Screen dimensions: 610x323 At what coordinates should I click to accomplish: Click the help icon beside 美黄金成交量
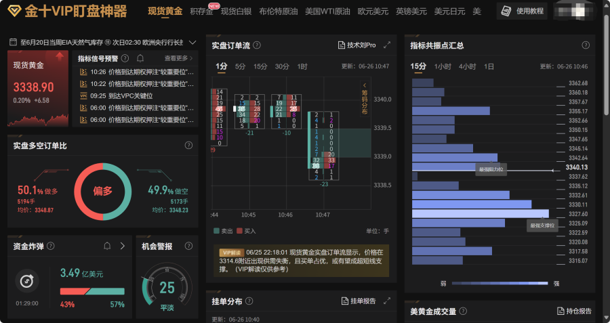tap(463, 311)
